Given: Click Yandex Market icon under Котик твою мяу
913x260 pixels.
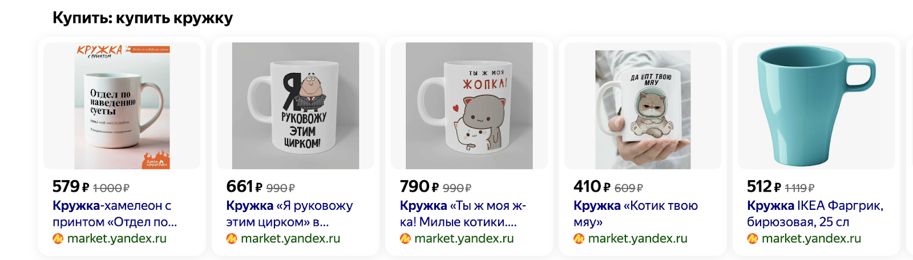Looking at the screenshot, I should click(579, 238).
